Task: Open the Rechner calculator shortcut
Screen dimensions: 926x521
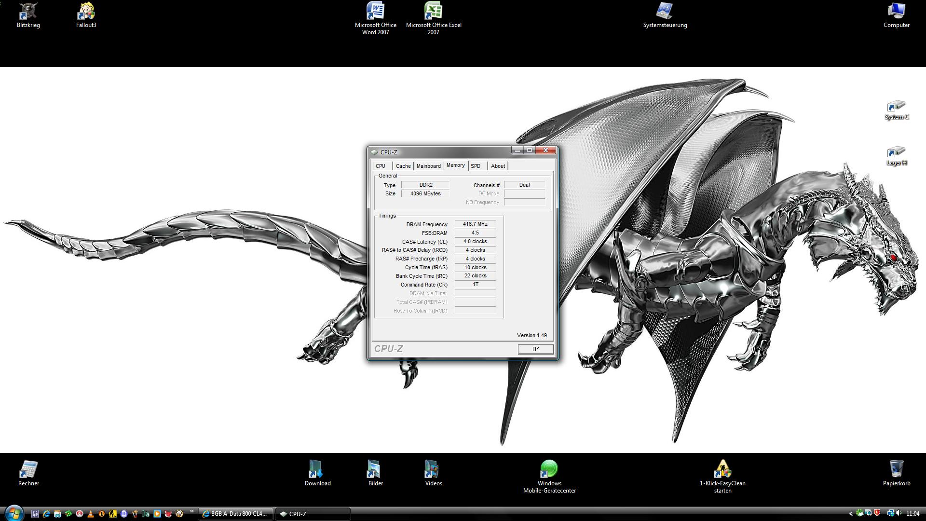Action: click(x=28, y=469)
